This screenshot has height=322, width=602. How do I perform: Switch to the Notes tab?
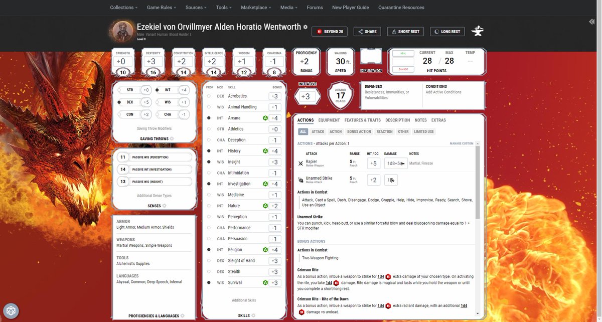click(x=421, y=120)
